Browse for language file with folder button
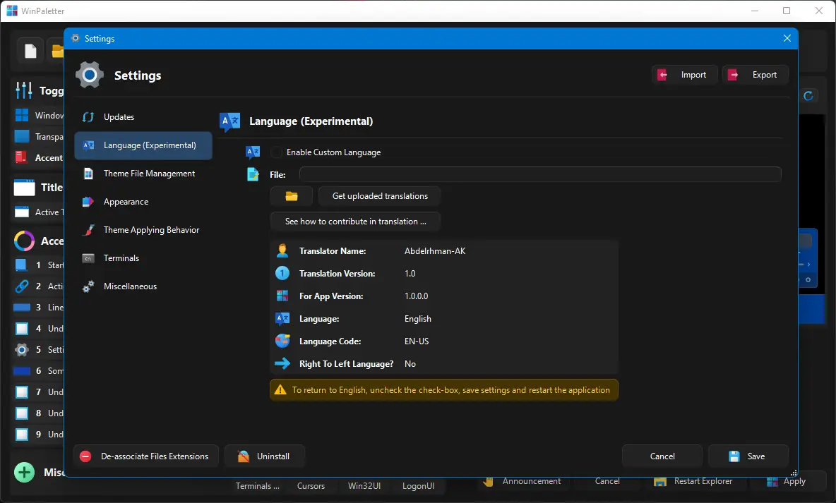836x503 pixels. tap(291, 196)
